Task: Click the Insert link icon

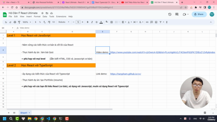Action: (x=147, y=22)
